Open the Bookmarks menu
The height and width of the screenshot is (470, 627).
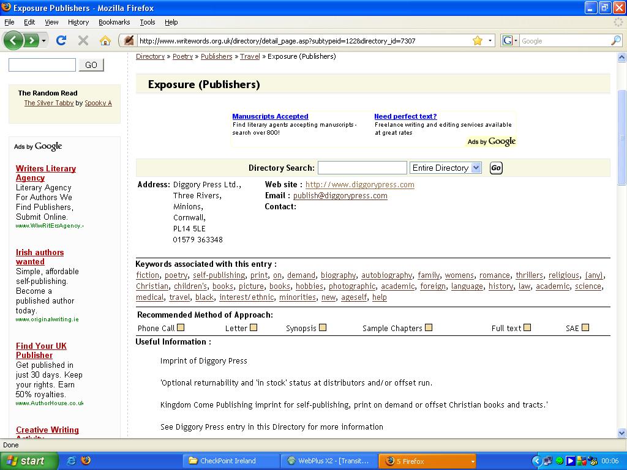[x=115, y=22]
